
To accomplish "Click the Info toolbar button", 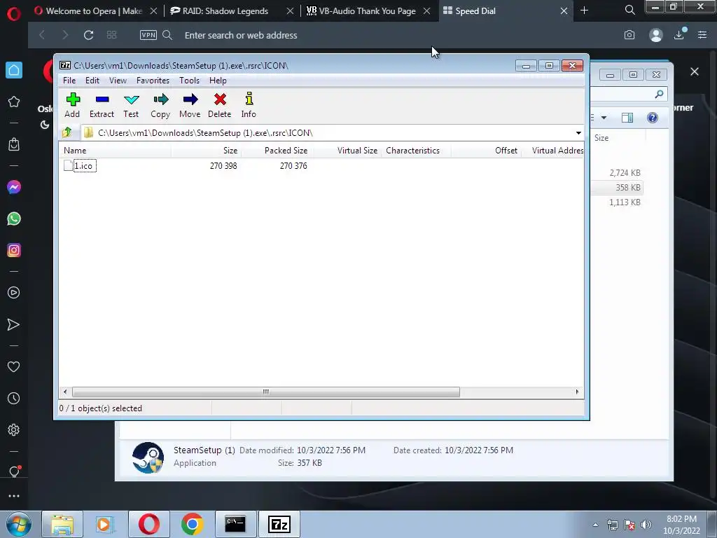I will (249, 105).
